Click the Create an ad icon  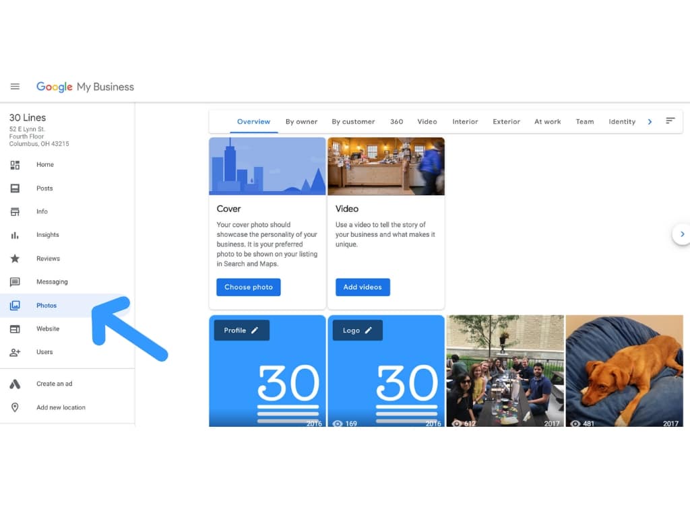(x=15, y=384)
